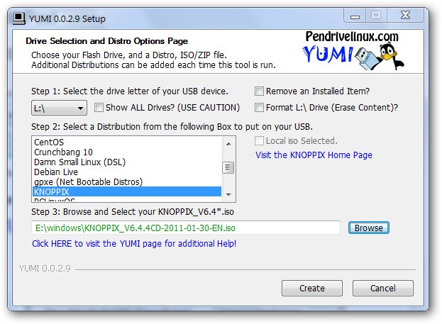The height and width of the screenshot is (324, 442).
Task: Toggle Format L:\ Drive checkbox
Action: 259,107
